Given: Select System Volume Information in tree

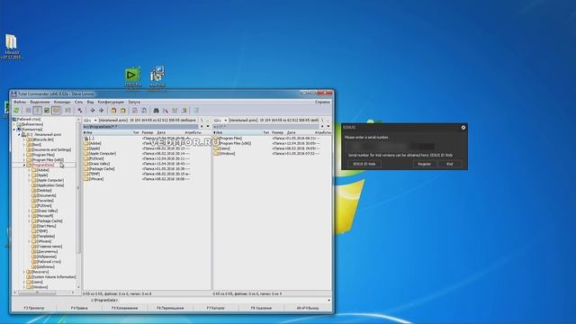Looking at the screenshot, I should pyautogui.click(x=53, y=277).
